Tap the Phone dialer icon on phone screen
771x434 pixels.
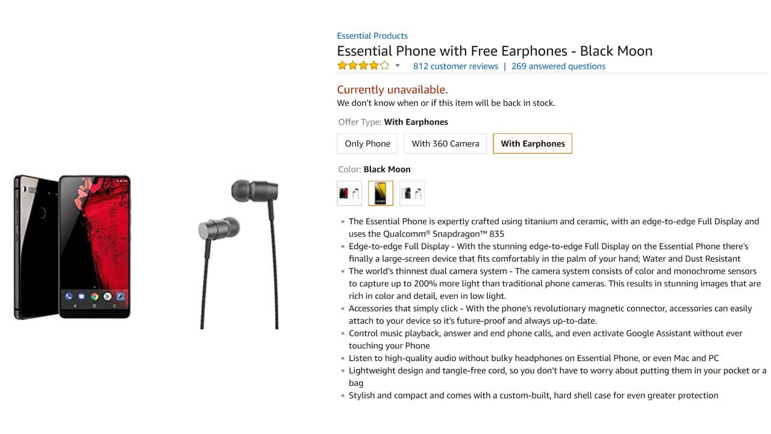pos(69,296)
